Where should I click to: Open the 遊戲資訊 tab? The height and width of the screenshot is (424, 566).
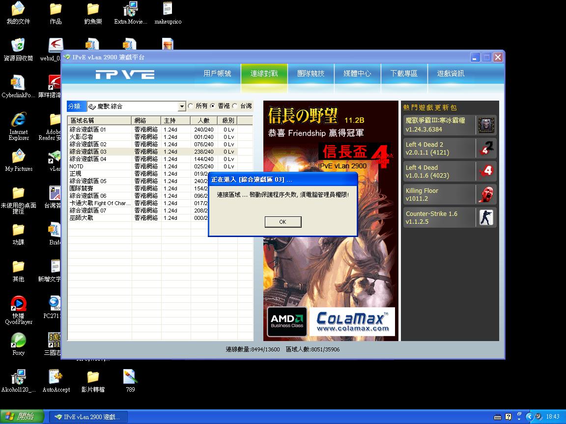point(451,74)
